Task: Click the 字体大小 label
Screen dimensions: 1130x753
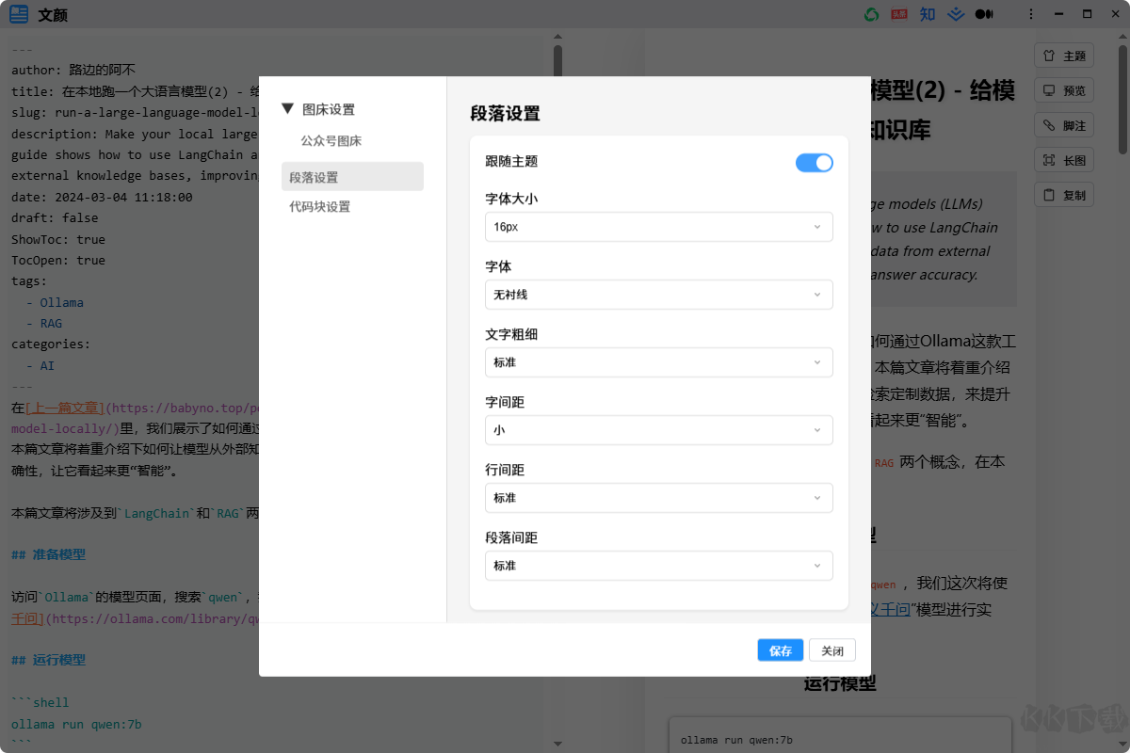Action: (511, 200)
